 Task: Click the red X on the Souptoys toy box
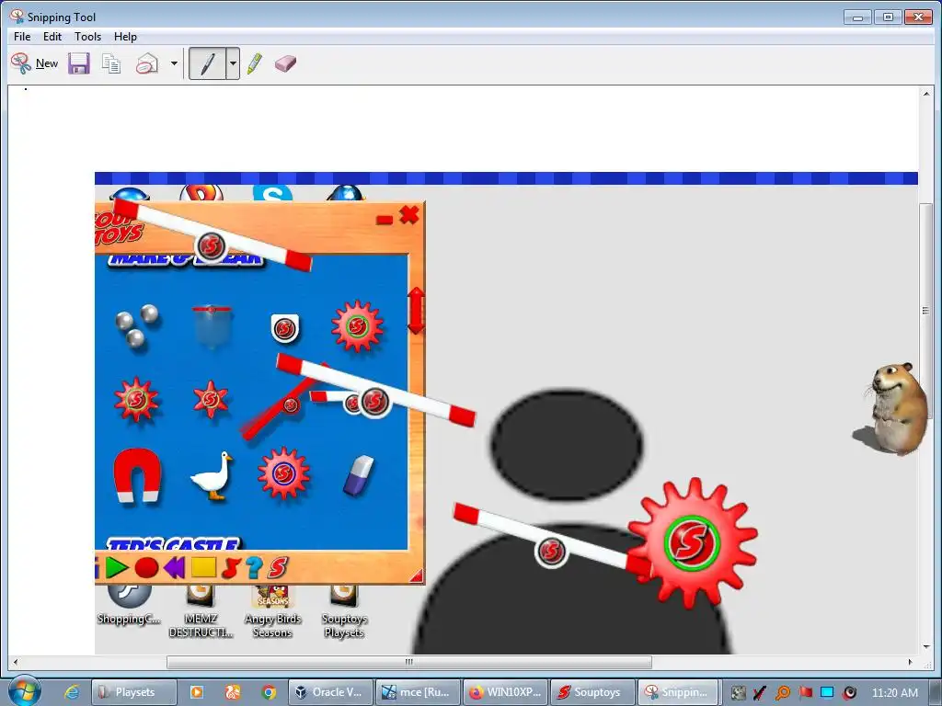coord(409,214)
